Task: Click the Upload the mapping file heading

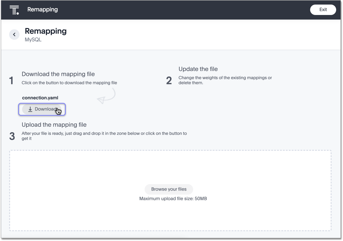Action: pyautogui.click(x=54, y=124)
